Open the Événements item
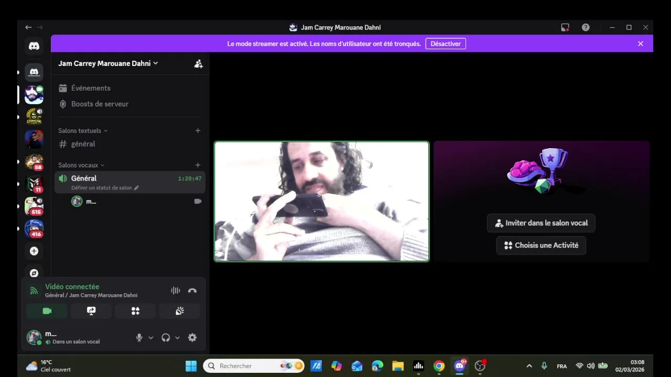Viewport: 671px width, 377px height. coord(130,88)
